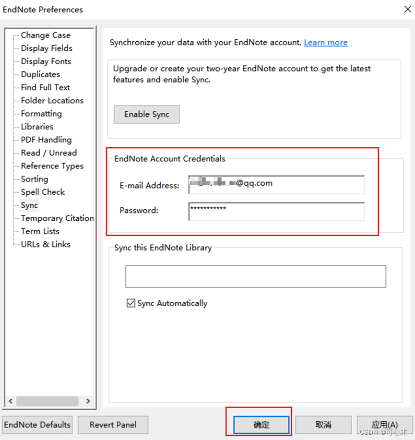Screen dimensions: 415x440
Task: Open URLs & Links preferences
Action: (46, 244)
